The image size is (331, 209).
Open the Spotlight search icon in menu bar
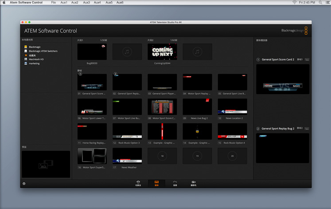[320, 3]
